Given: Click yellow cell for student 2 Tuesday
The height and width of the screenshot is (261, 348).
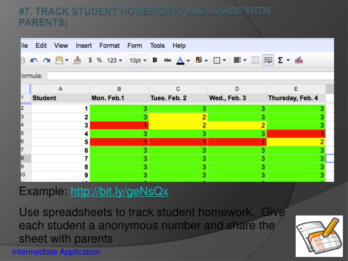Looking at the screenshot, I should 178,117.
